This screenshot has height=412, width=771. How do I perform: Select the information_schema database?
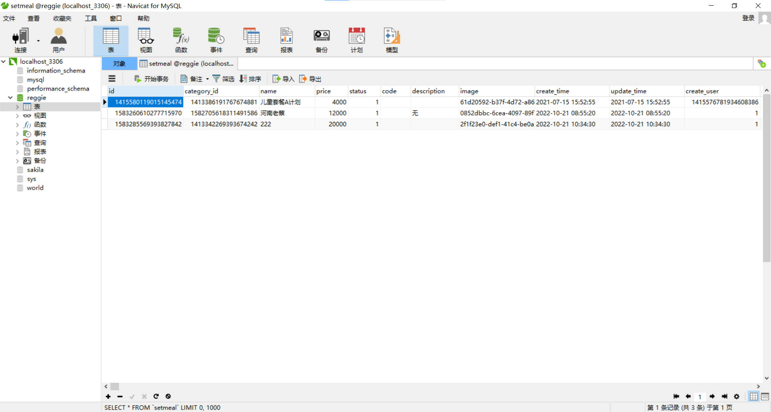56,71
